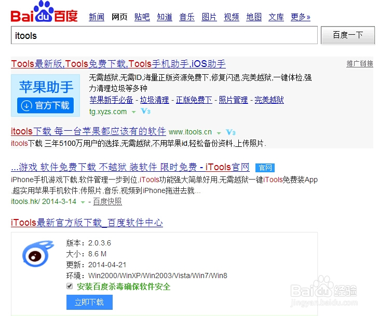Click V3 badge beside tg.xyzs.com

(x=146, y=111)
